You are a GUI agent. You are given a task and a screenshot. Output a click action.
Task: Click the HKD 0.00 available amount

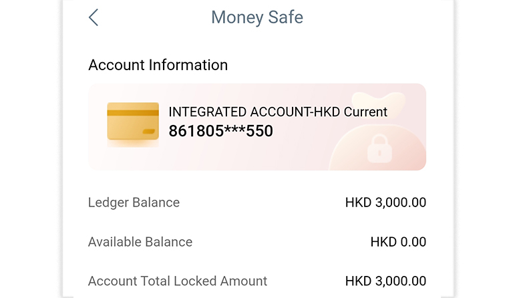pyautogui.click(x=398, y=242)
